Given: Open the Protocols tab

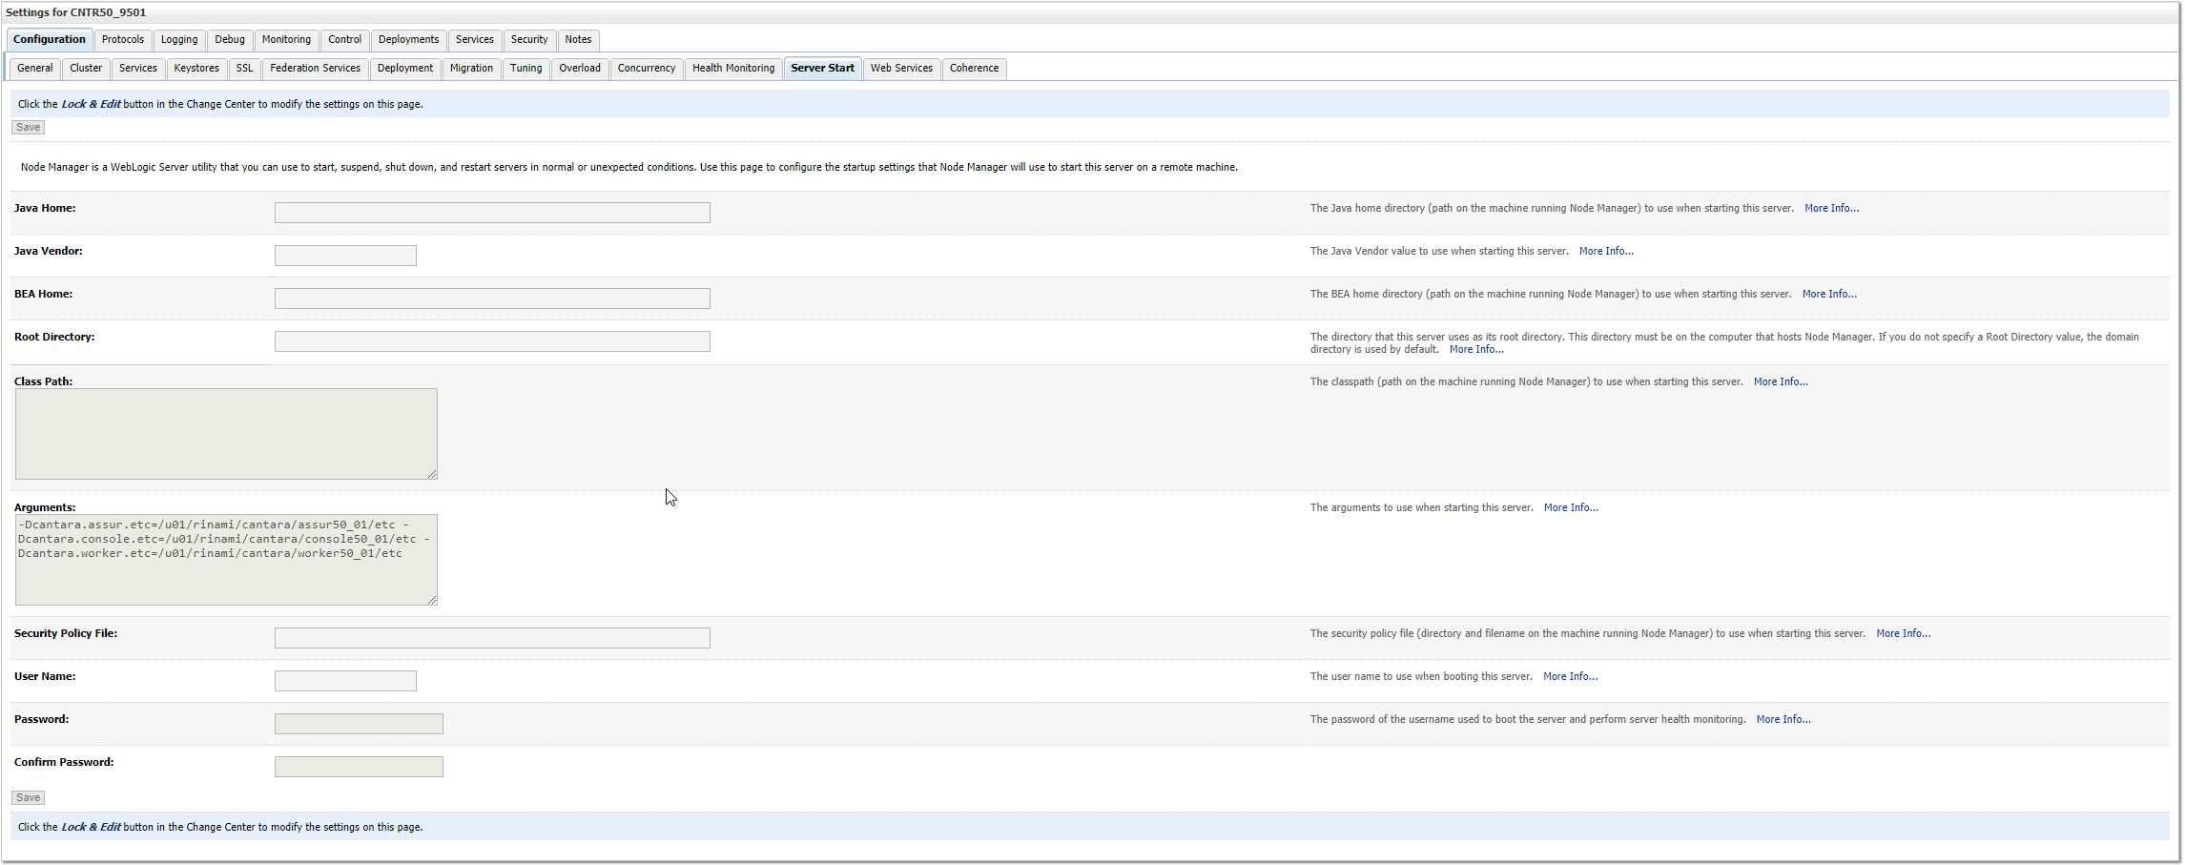Looking at the screenshot, I should (123, 40).
